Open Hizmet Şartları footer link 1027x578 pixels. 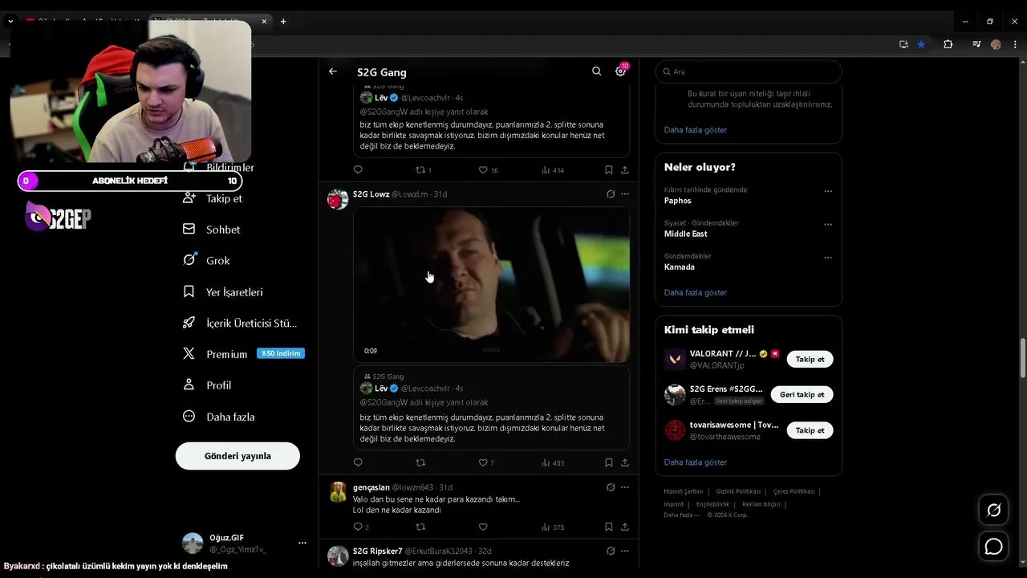click(x=684, y=491)
